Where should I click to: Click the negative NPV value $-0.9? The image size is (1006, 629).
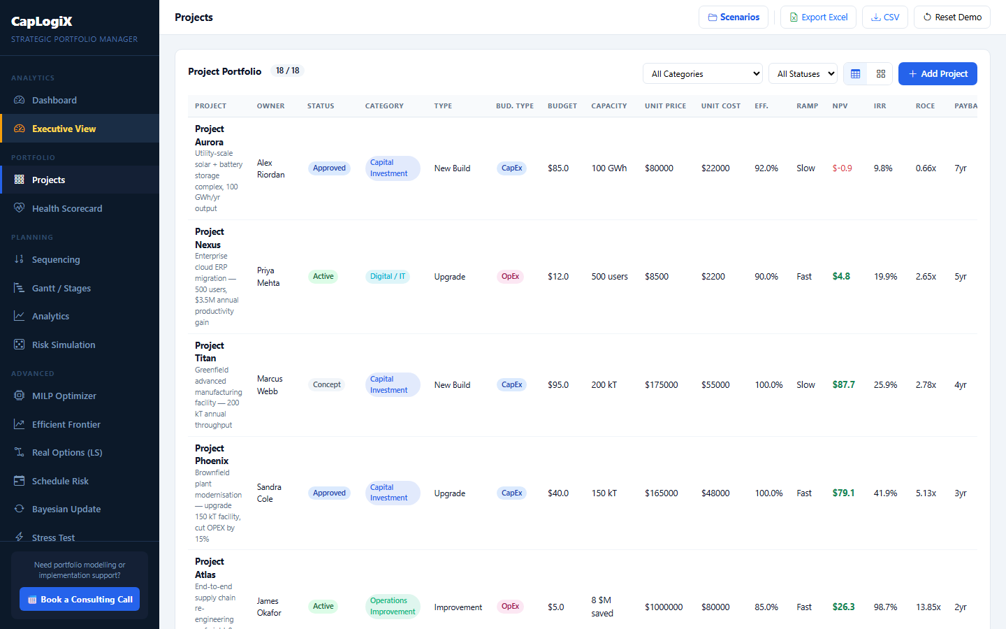click(842, 168)
